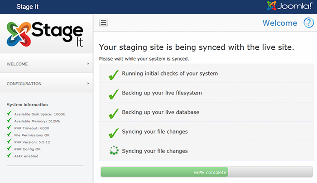Click the 'System information' heading
317x183 pixels.
point(27,104)
